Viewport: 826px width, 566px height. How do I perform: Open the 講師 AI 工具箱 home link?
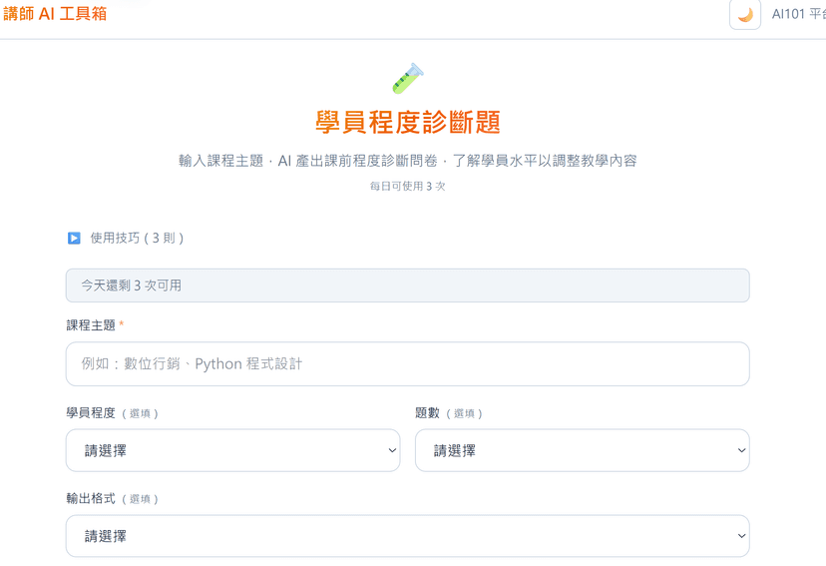[55, 14]
